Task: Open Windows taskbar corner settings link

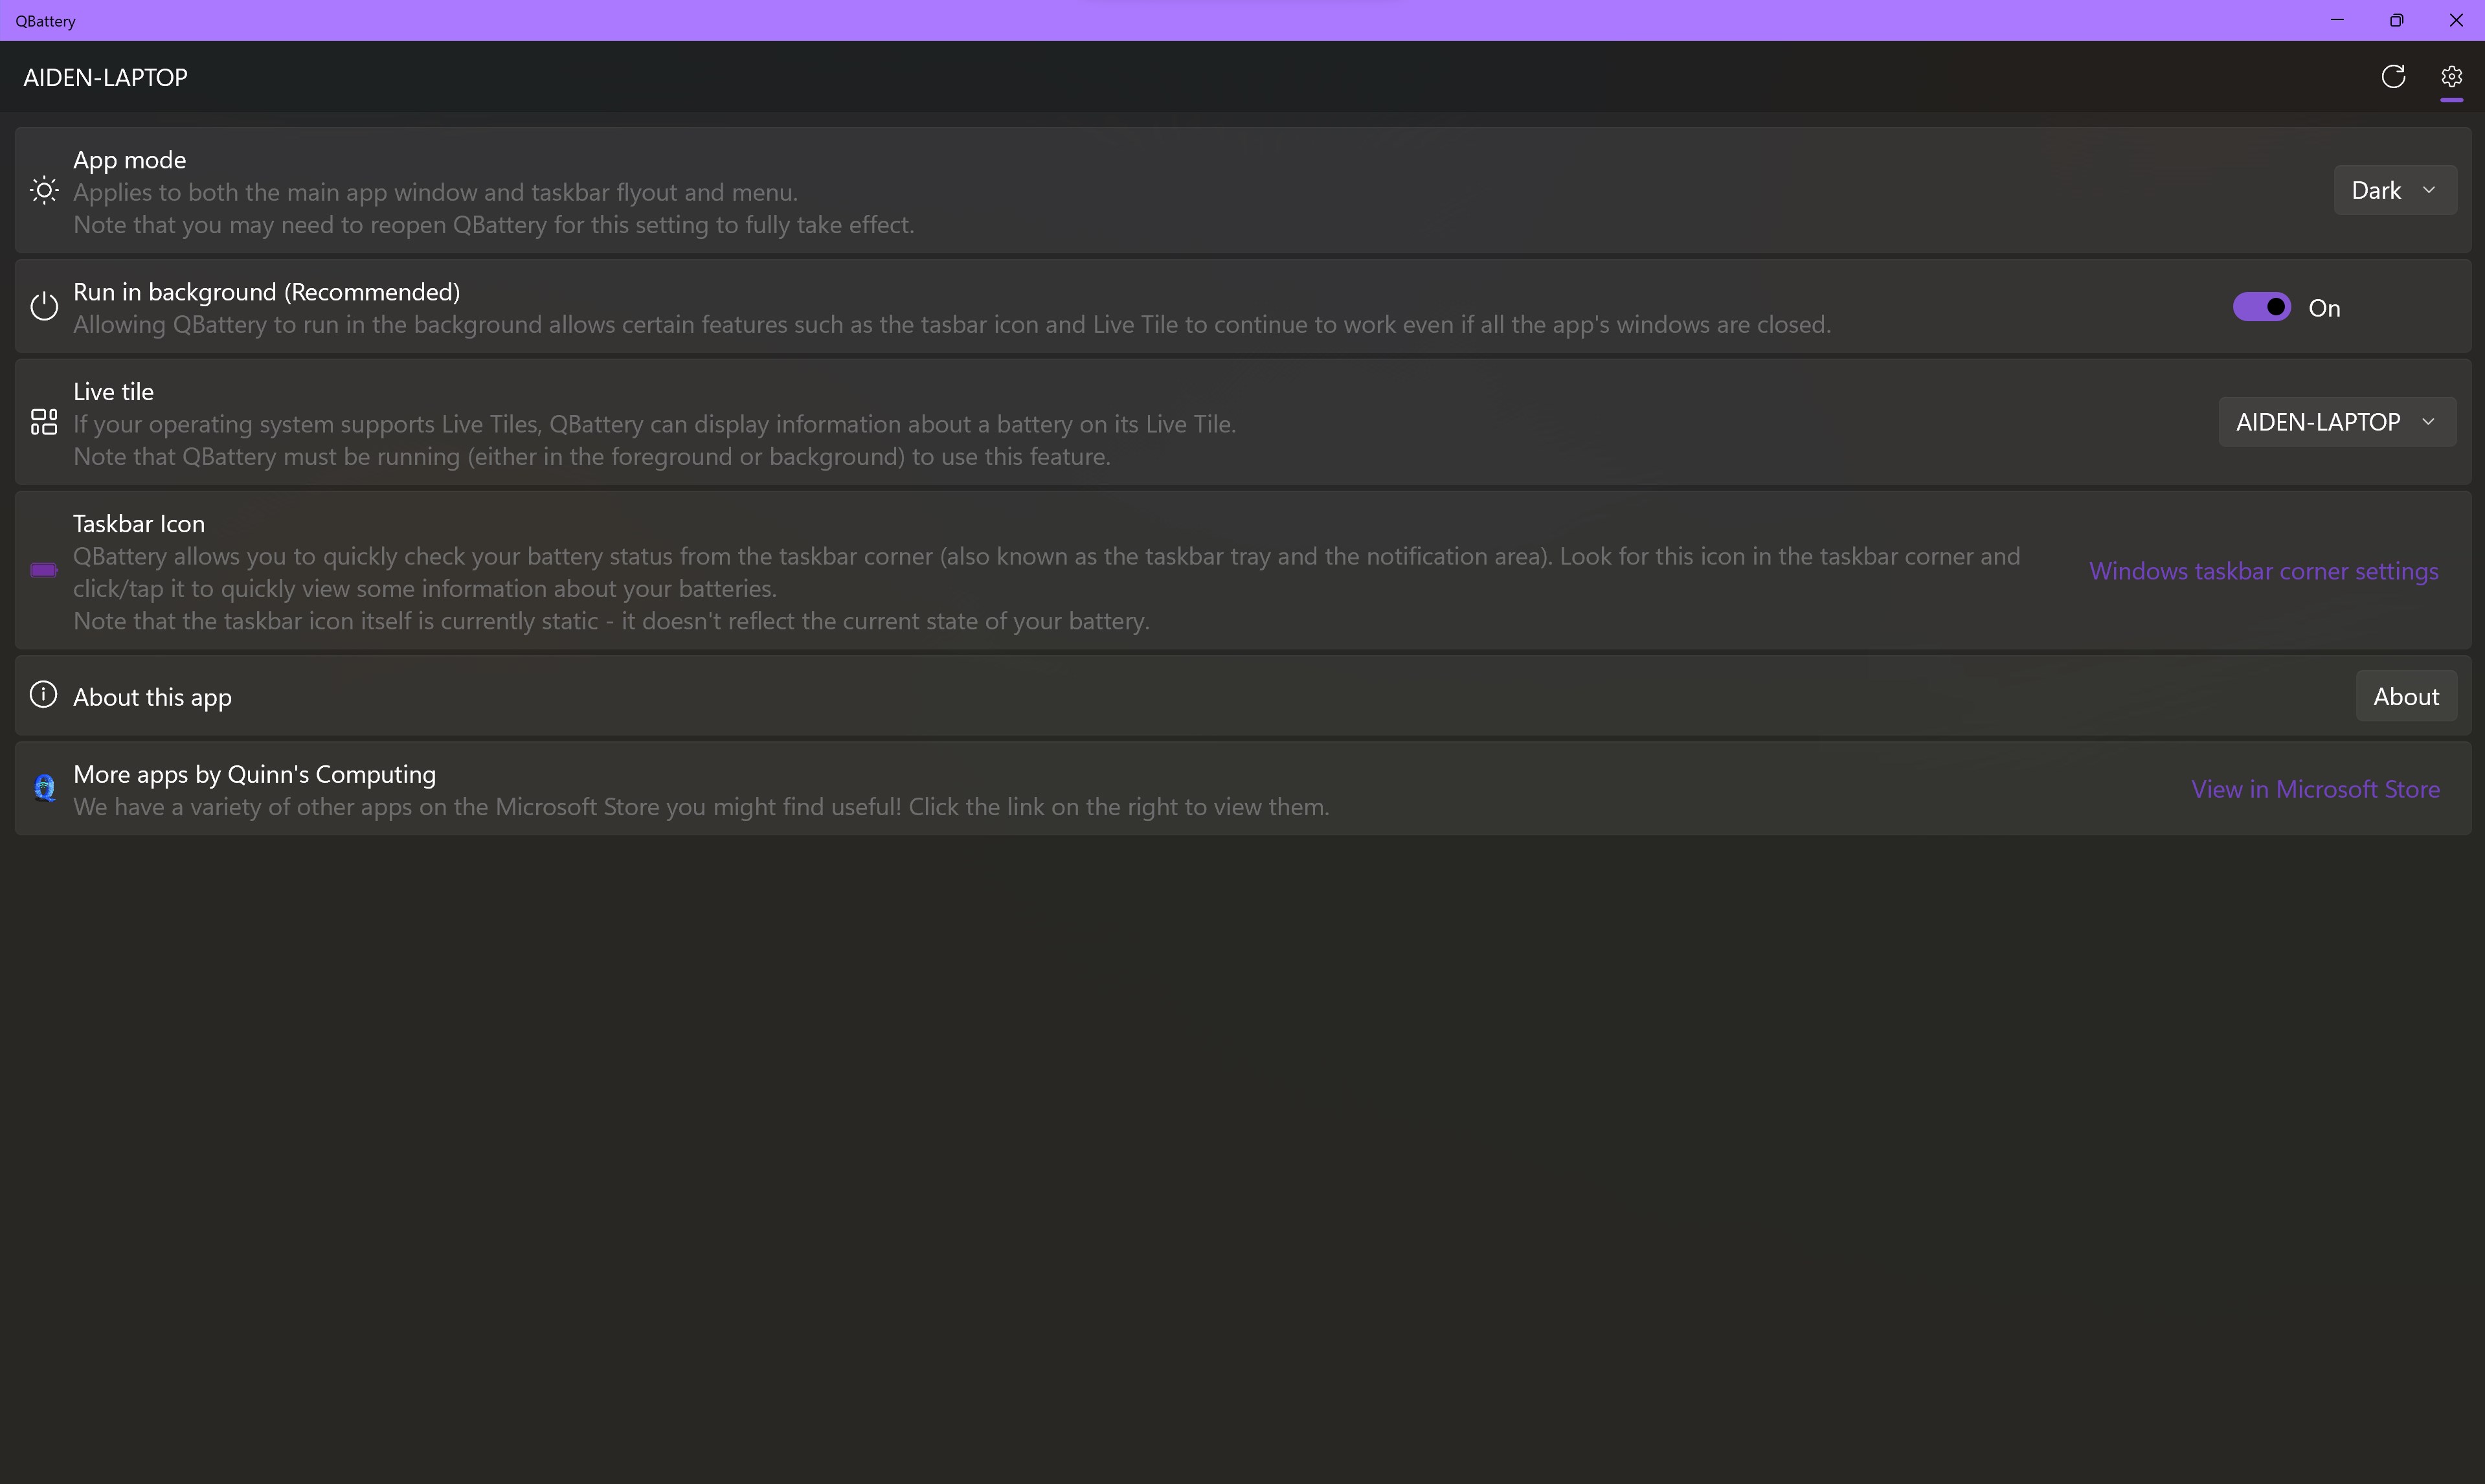Action: [x=2263, y=571]
